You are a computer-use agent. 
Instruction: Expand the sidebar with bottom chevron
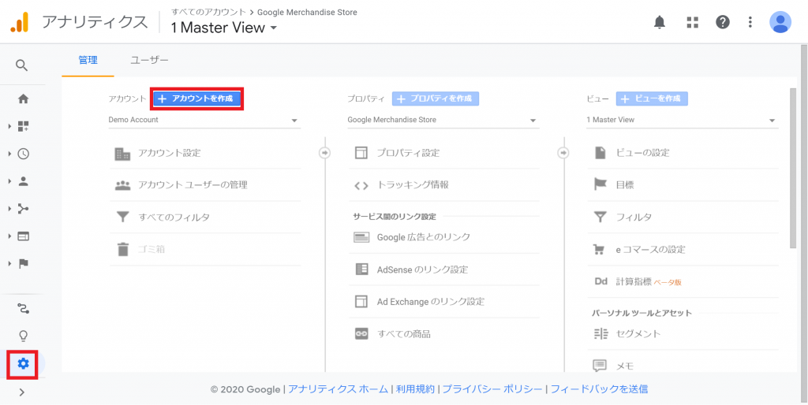coord(21,392)
